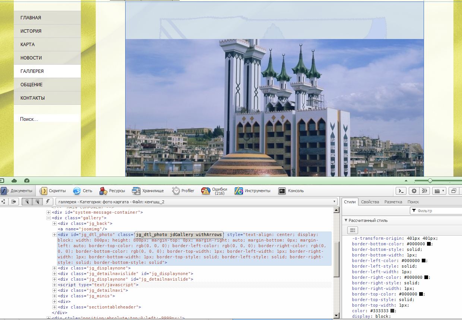Open the Инструменты utilities panel
The height and width of the screenshot is (320, 462).
pyautogui.click(x=253, y=191)
